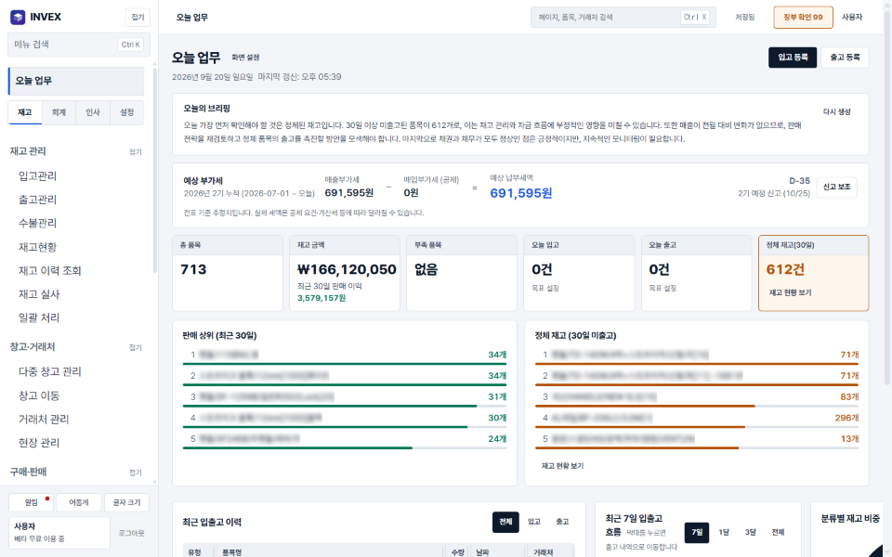This screenshot has height=557, width=892.
Task: Open 화면 설정 next to page title
Action: point(245,58)
